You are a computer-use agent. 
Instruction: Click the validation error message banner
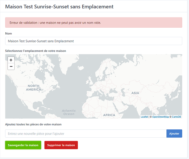(93, 23)
